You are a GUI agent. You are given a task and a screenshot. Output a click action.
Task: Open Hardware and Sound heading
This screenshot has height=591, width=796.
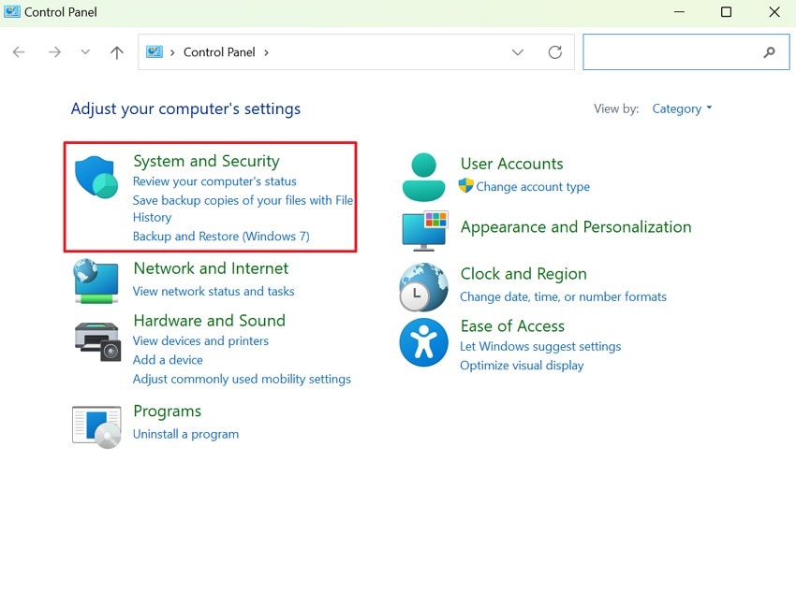209,321
